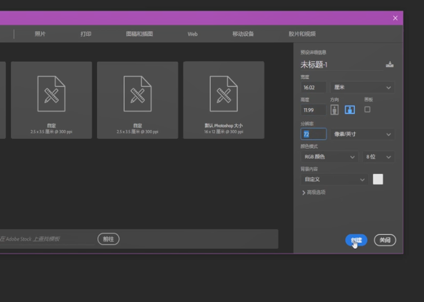Switch to the 移动设备 tab

243,34
